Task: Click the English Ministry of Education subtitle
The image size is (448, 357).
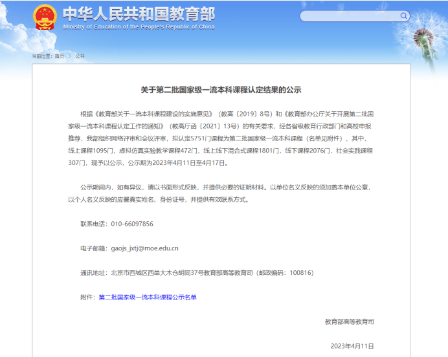Action: (139, 27)
